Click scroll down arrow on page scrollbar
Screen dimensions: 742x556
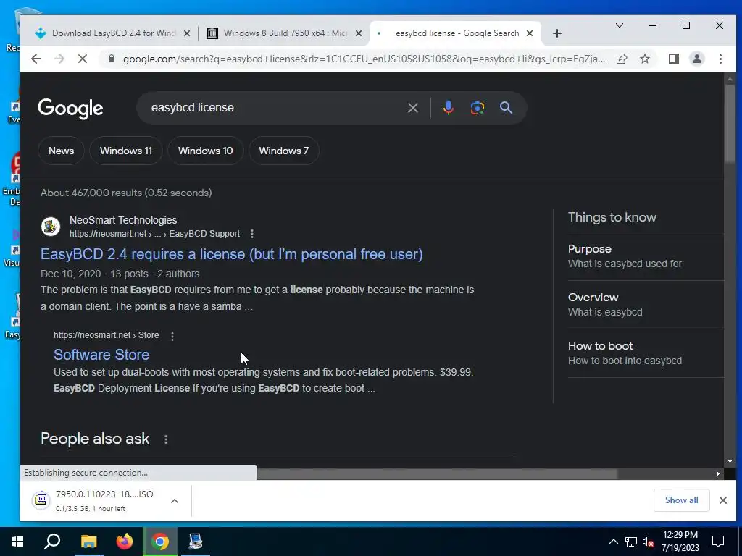pyautogui.click(x=730, y=461)
